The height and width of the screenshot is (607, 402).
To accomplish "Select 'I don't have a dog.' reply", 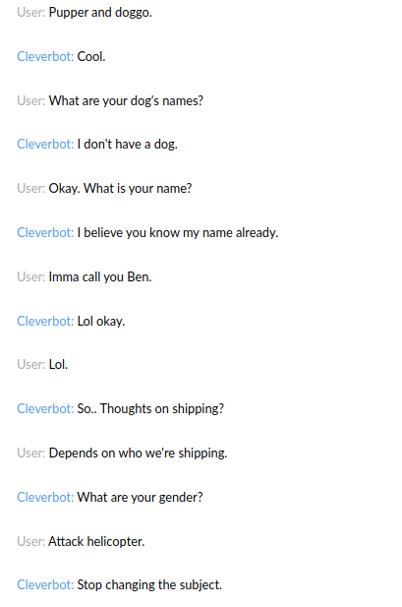I will click(128, 145).
